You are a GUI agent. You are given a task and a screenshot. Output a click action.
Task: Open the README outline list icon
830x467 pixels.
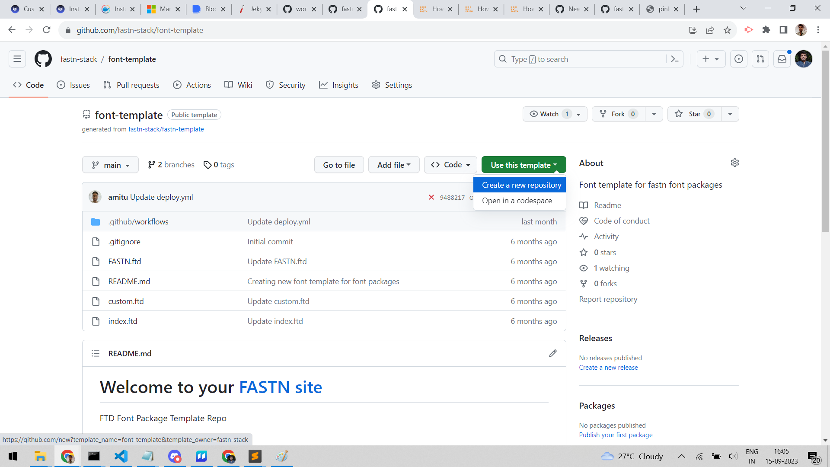pos(96,353)
